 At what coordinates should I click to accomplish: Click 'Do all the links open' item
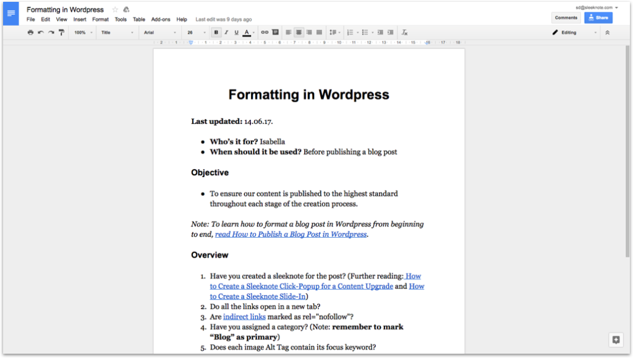click(x=265, y=307)
